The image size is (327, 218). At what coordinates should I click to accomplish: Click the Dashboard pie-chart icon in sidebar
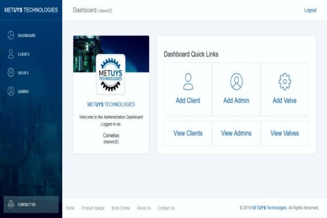pyautogui.click(x=11, y=35)
